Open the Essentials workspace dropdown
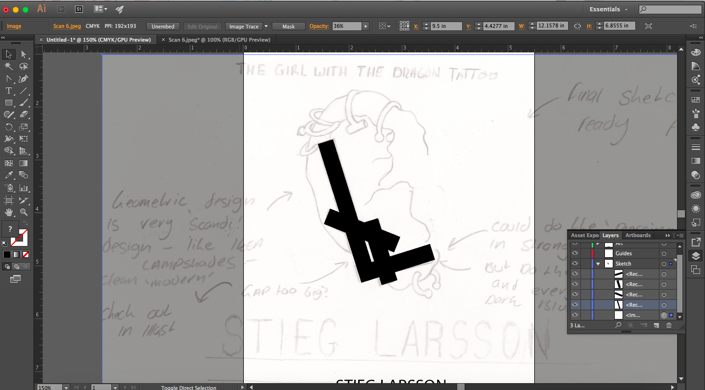The image size is (705, 390). click(608, 9)
